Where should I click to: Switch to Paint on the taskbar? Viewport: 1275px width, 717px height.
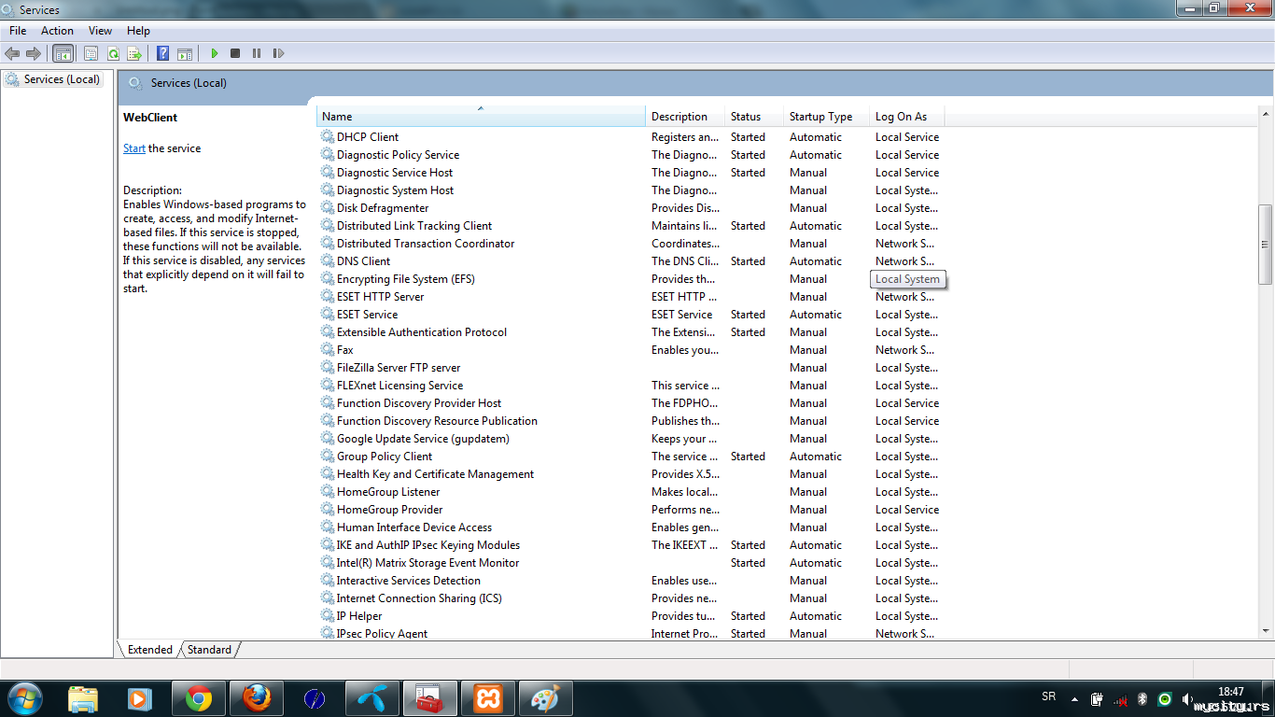click(x=545, y=698)
